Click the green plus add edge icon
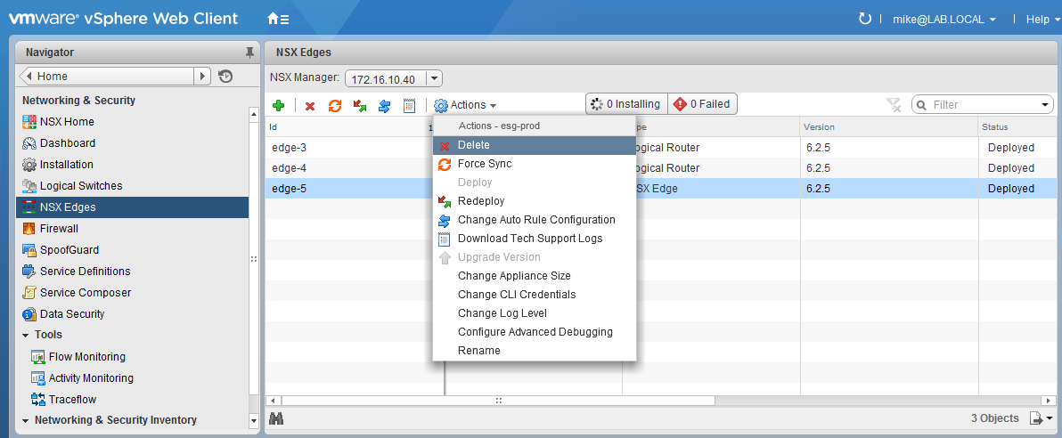Viewport: 1062px width, 438px height. (279, 105)
